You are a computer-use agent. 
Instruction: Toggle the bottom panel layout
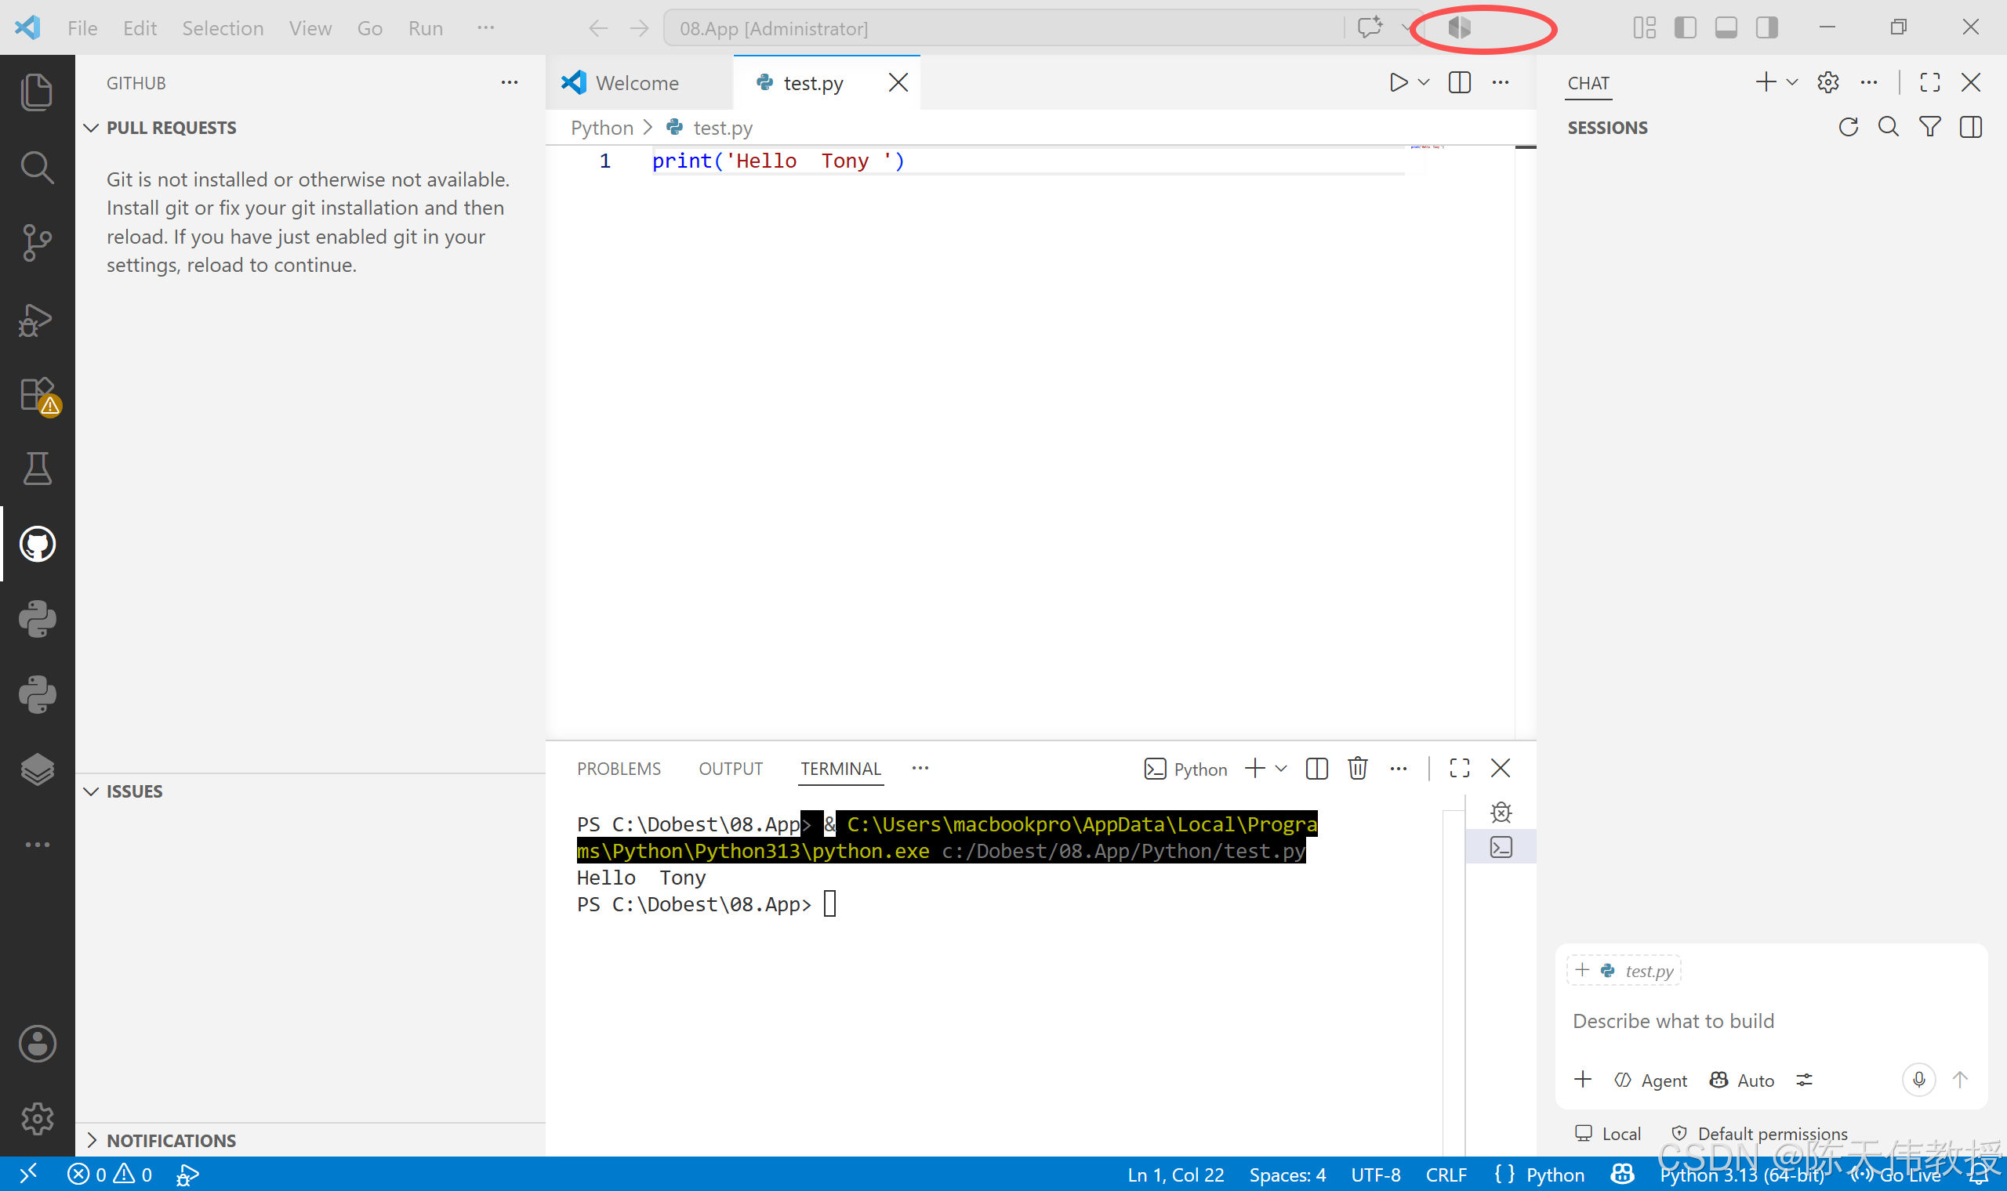point(1726,28)
